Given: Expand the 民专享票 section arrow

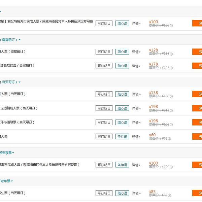Looking at the screenshot, I should (x=13, y=153).
